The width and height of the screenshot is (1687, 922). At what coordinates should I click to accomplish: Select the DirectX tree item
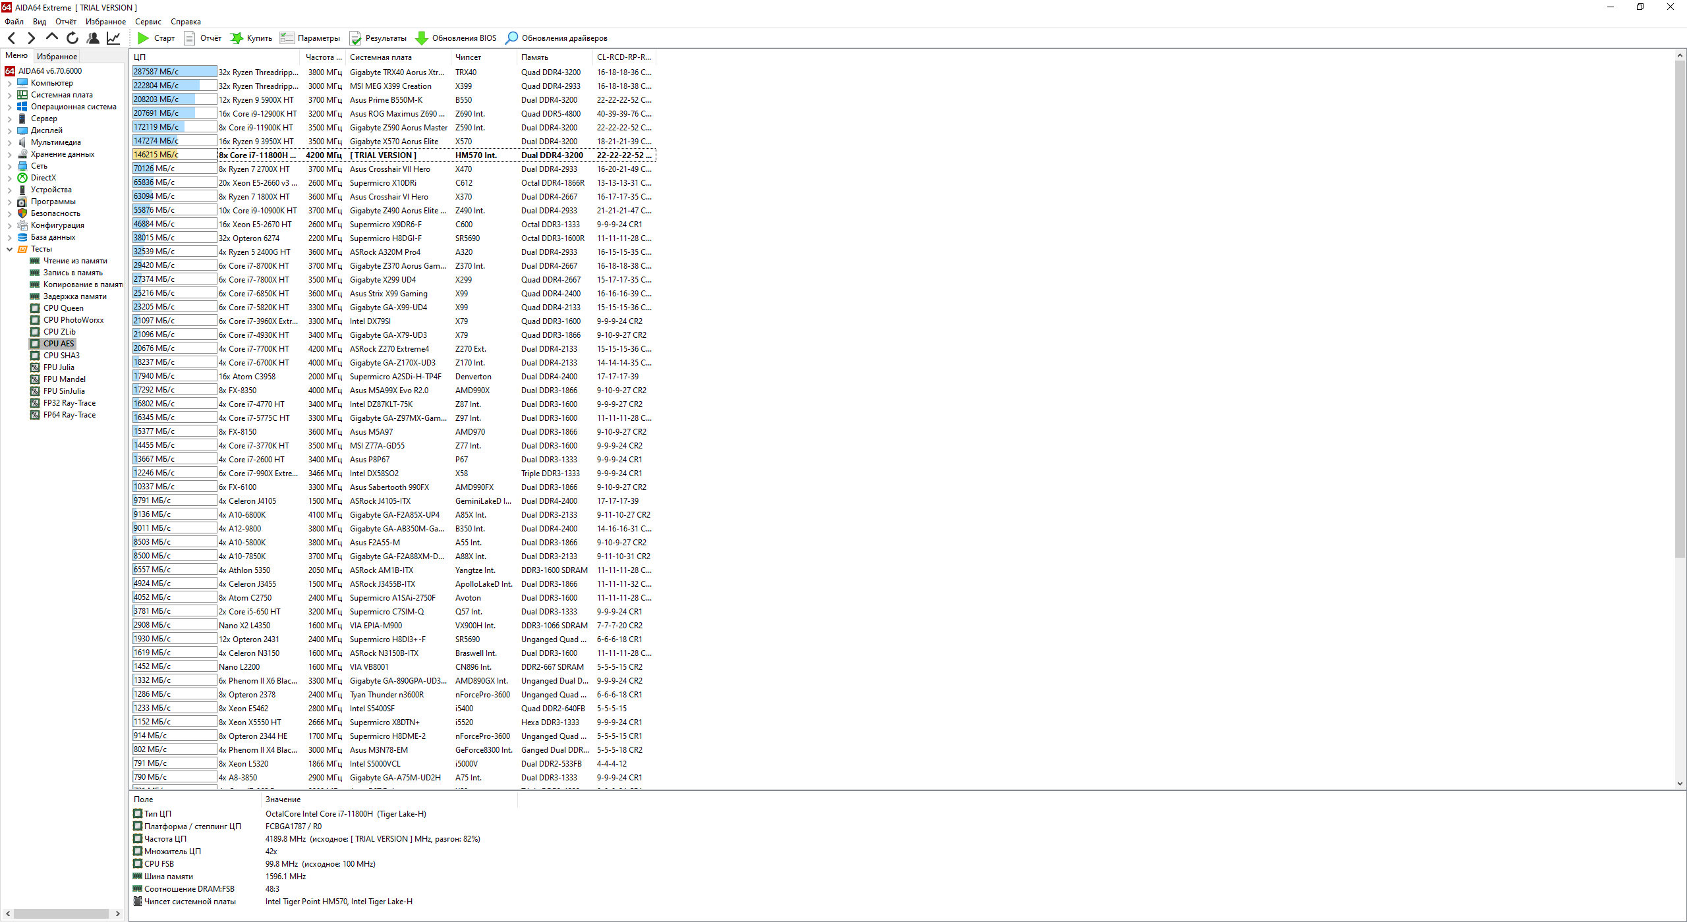(43, 178)
